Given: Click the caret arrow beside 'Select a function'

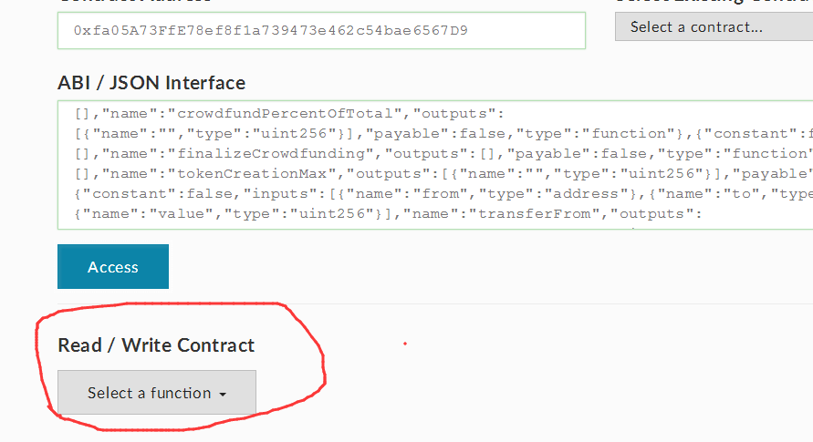Looking at the screenshot, I should coord(222,395).
